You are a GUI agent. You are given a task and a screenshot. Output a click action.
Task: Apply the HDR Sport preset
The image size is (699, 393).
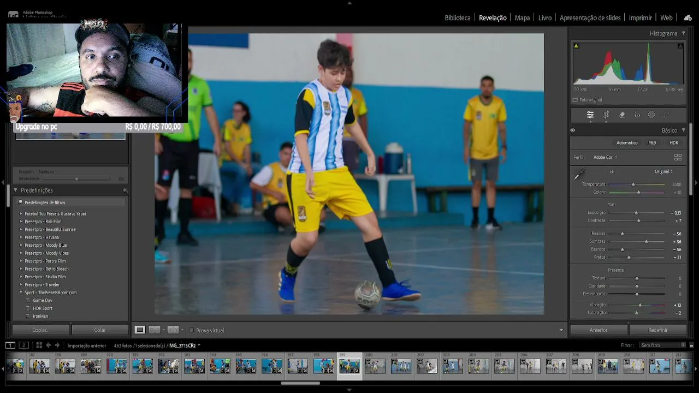pyautogui.click(x=43, y=308)
